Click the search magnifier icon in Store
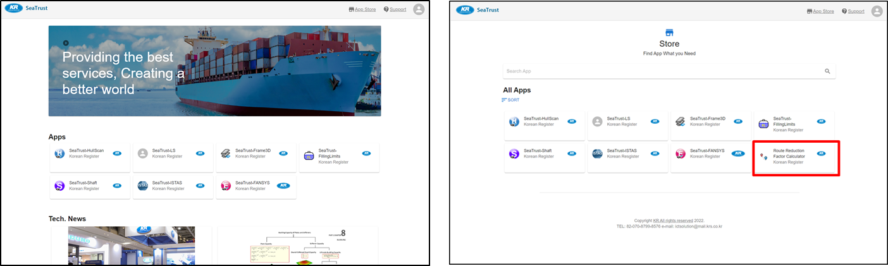Image resolution: width=888 pixels, height=266 pixels. pyautogui.click(x=827, y=71)
